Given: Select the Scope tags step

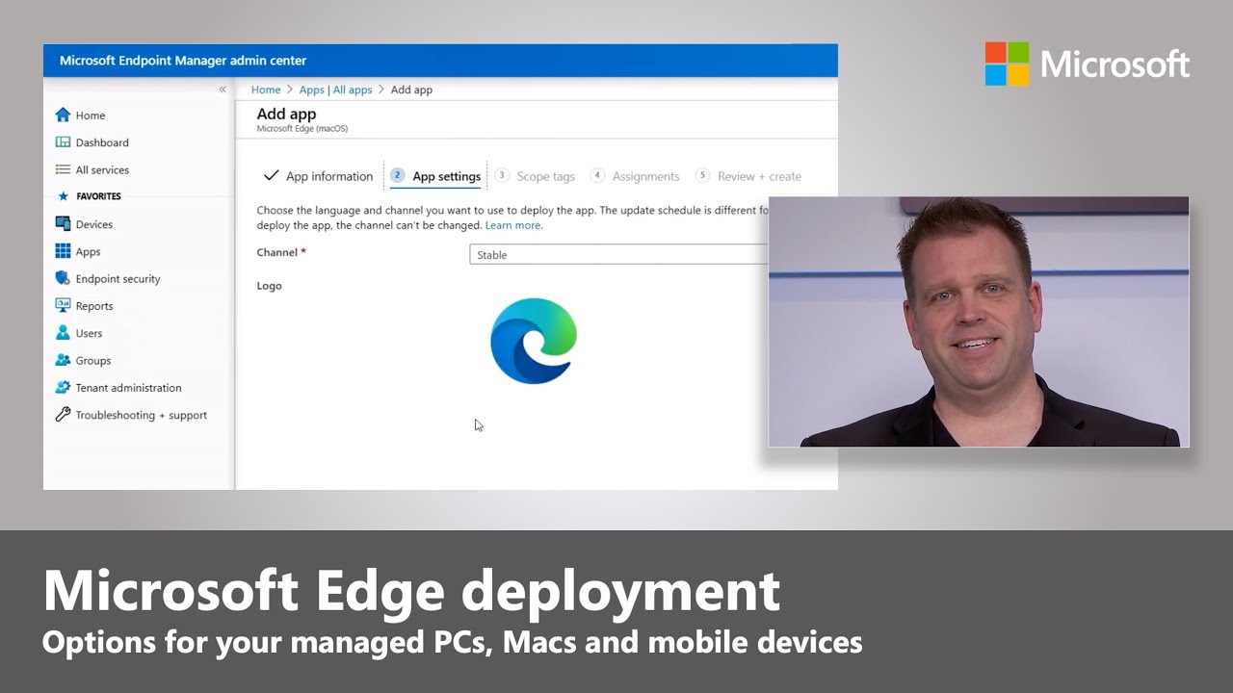Looking at the screenshot, I should 535,176.
